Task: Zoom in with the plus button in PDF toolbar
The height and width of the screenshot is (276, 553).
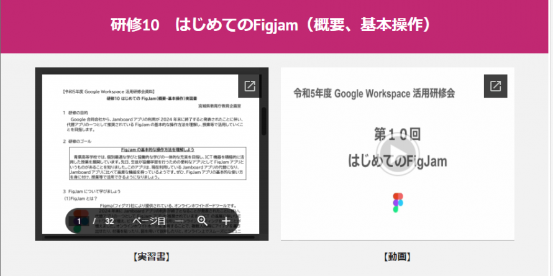Action: 226,221
